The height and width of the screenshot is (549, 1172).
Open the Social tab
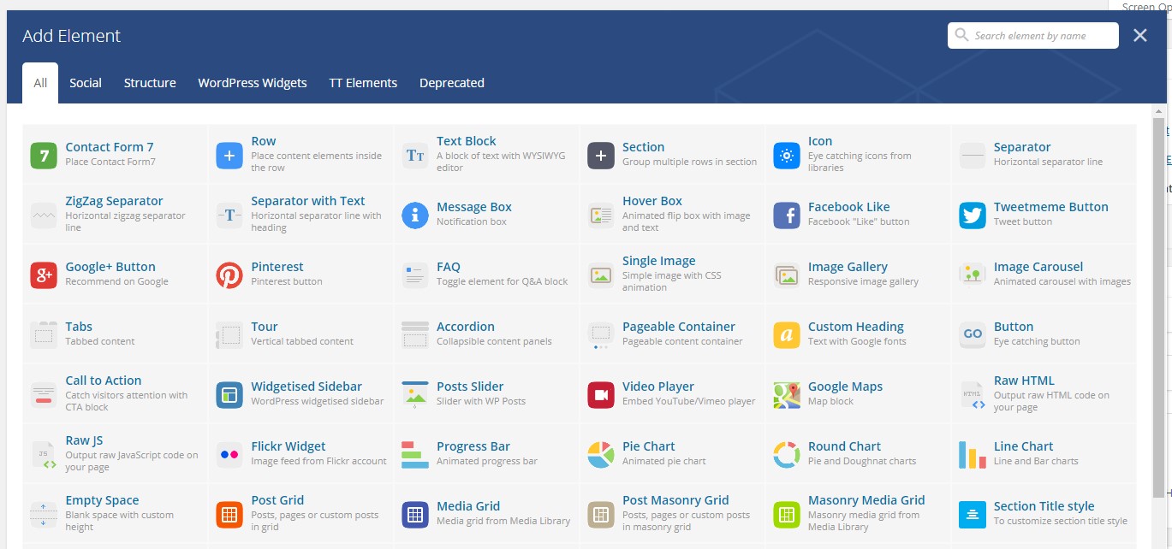pos(86,83)
